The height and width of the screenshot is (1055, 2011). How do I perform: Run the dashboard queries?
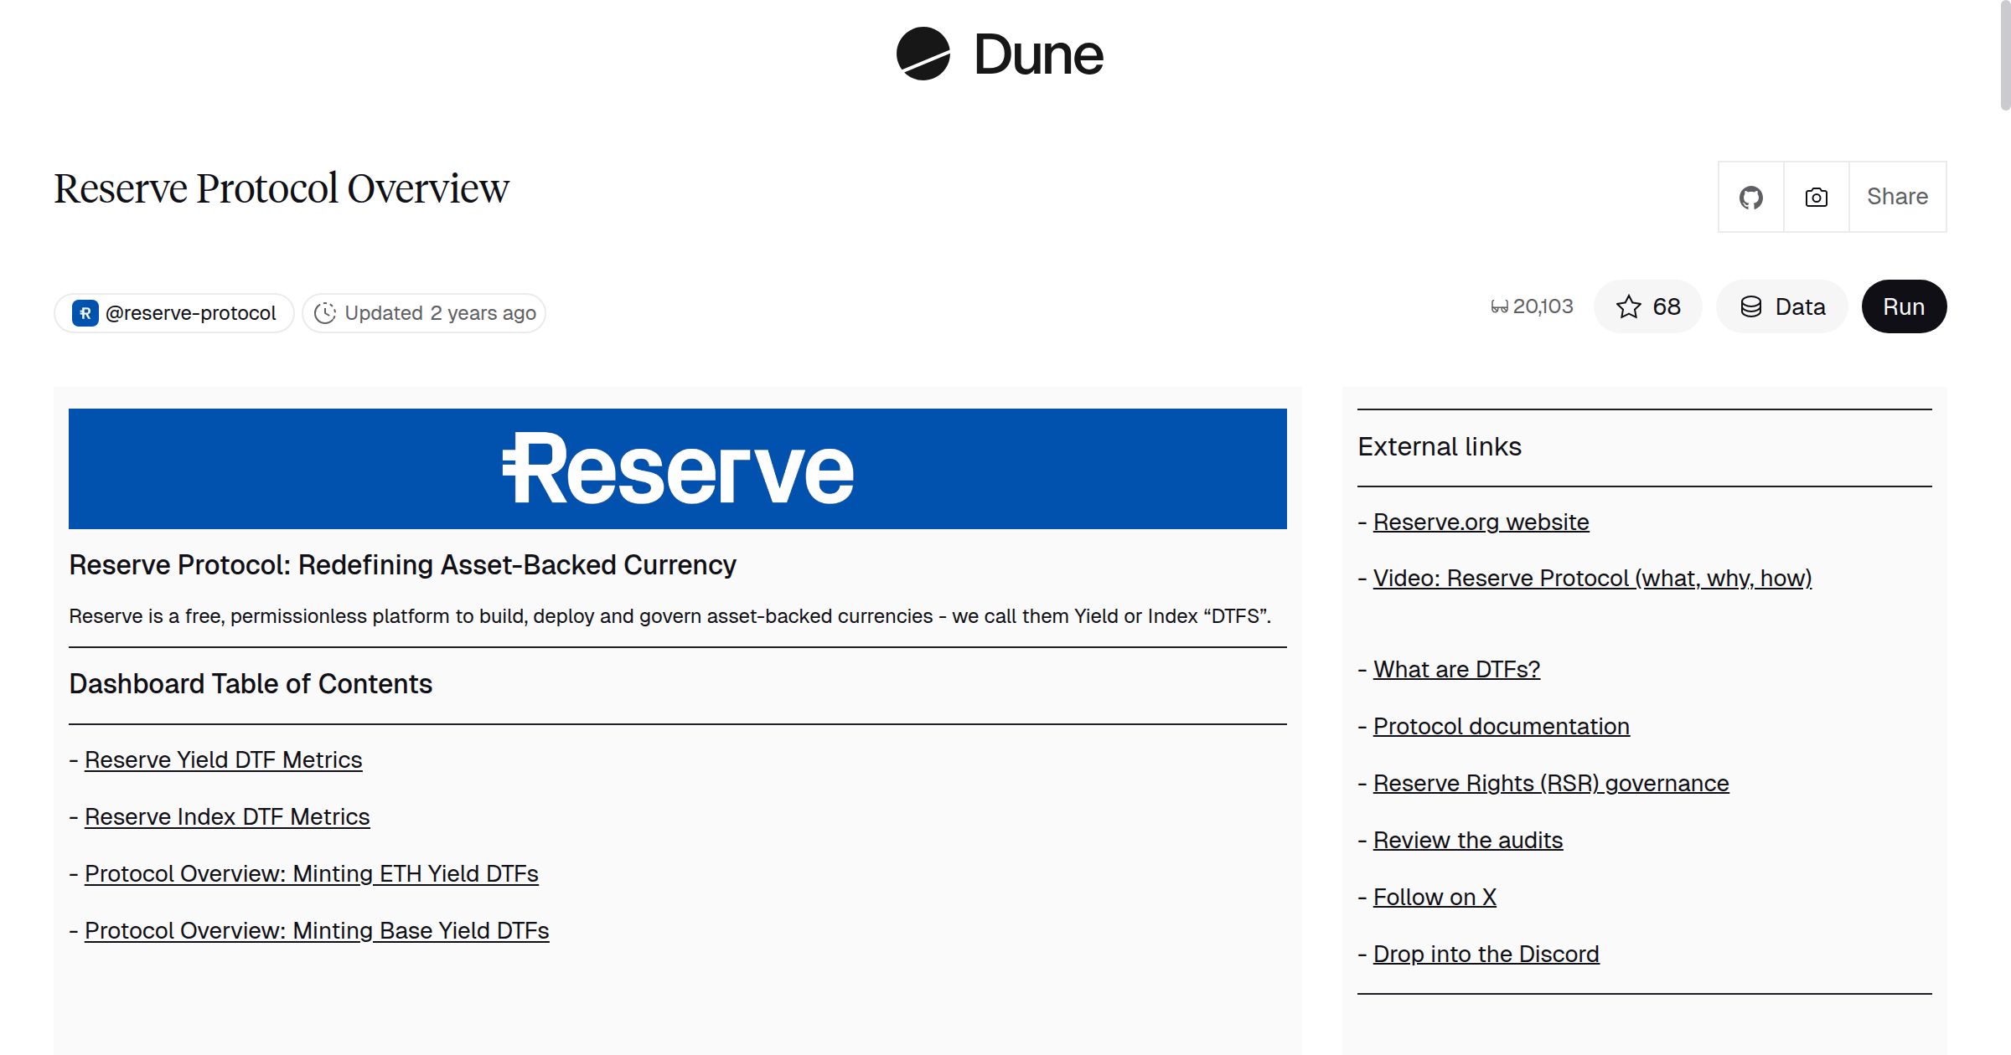(1903, 306)
